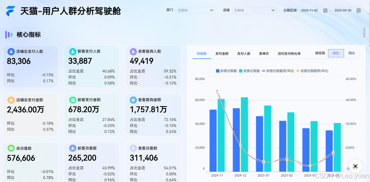Screen dimensions: 370x182
Task: Click the 老客访客数 value 311,406
Action: [x=144, y=158]
